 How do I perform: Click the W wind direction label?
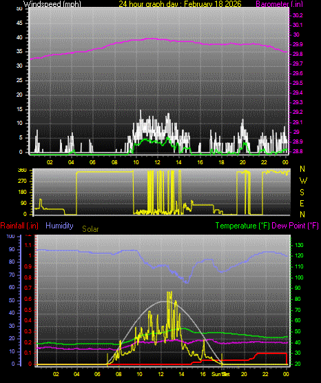[303, 181]
